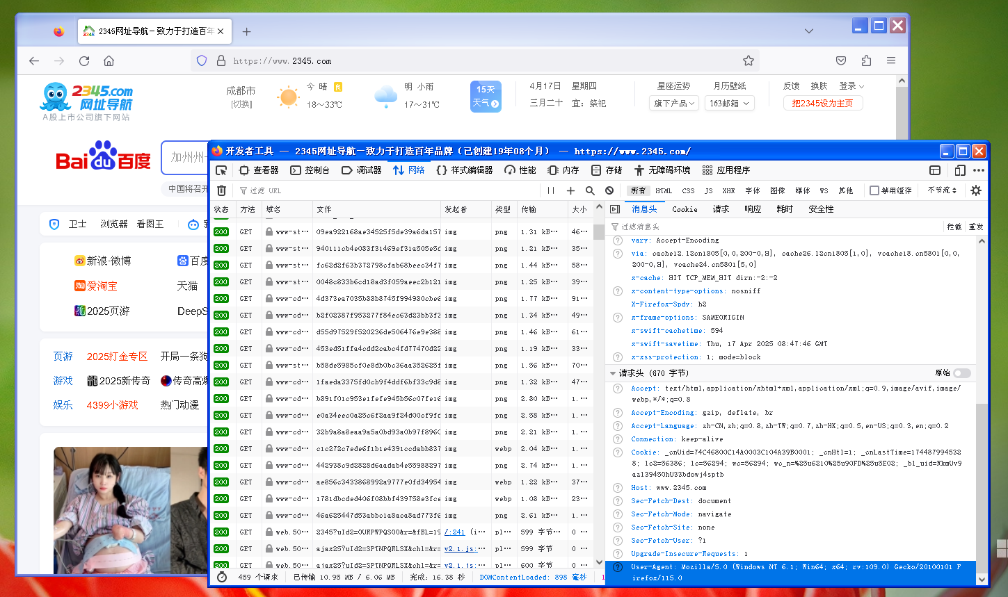
Task: Expand 登录 dropdown on the 2345 page
Action: (x=851, y=86)
